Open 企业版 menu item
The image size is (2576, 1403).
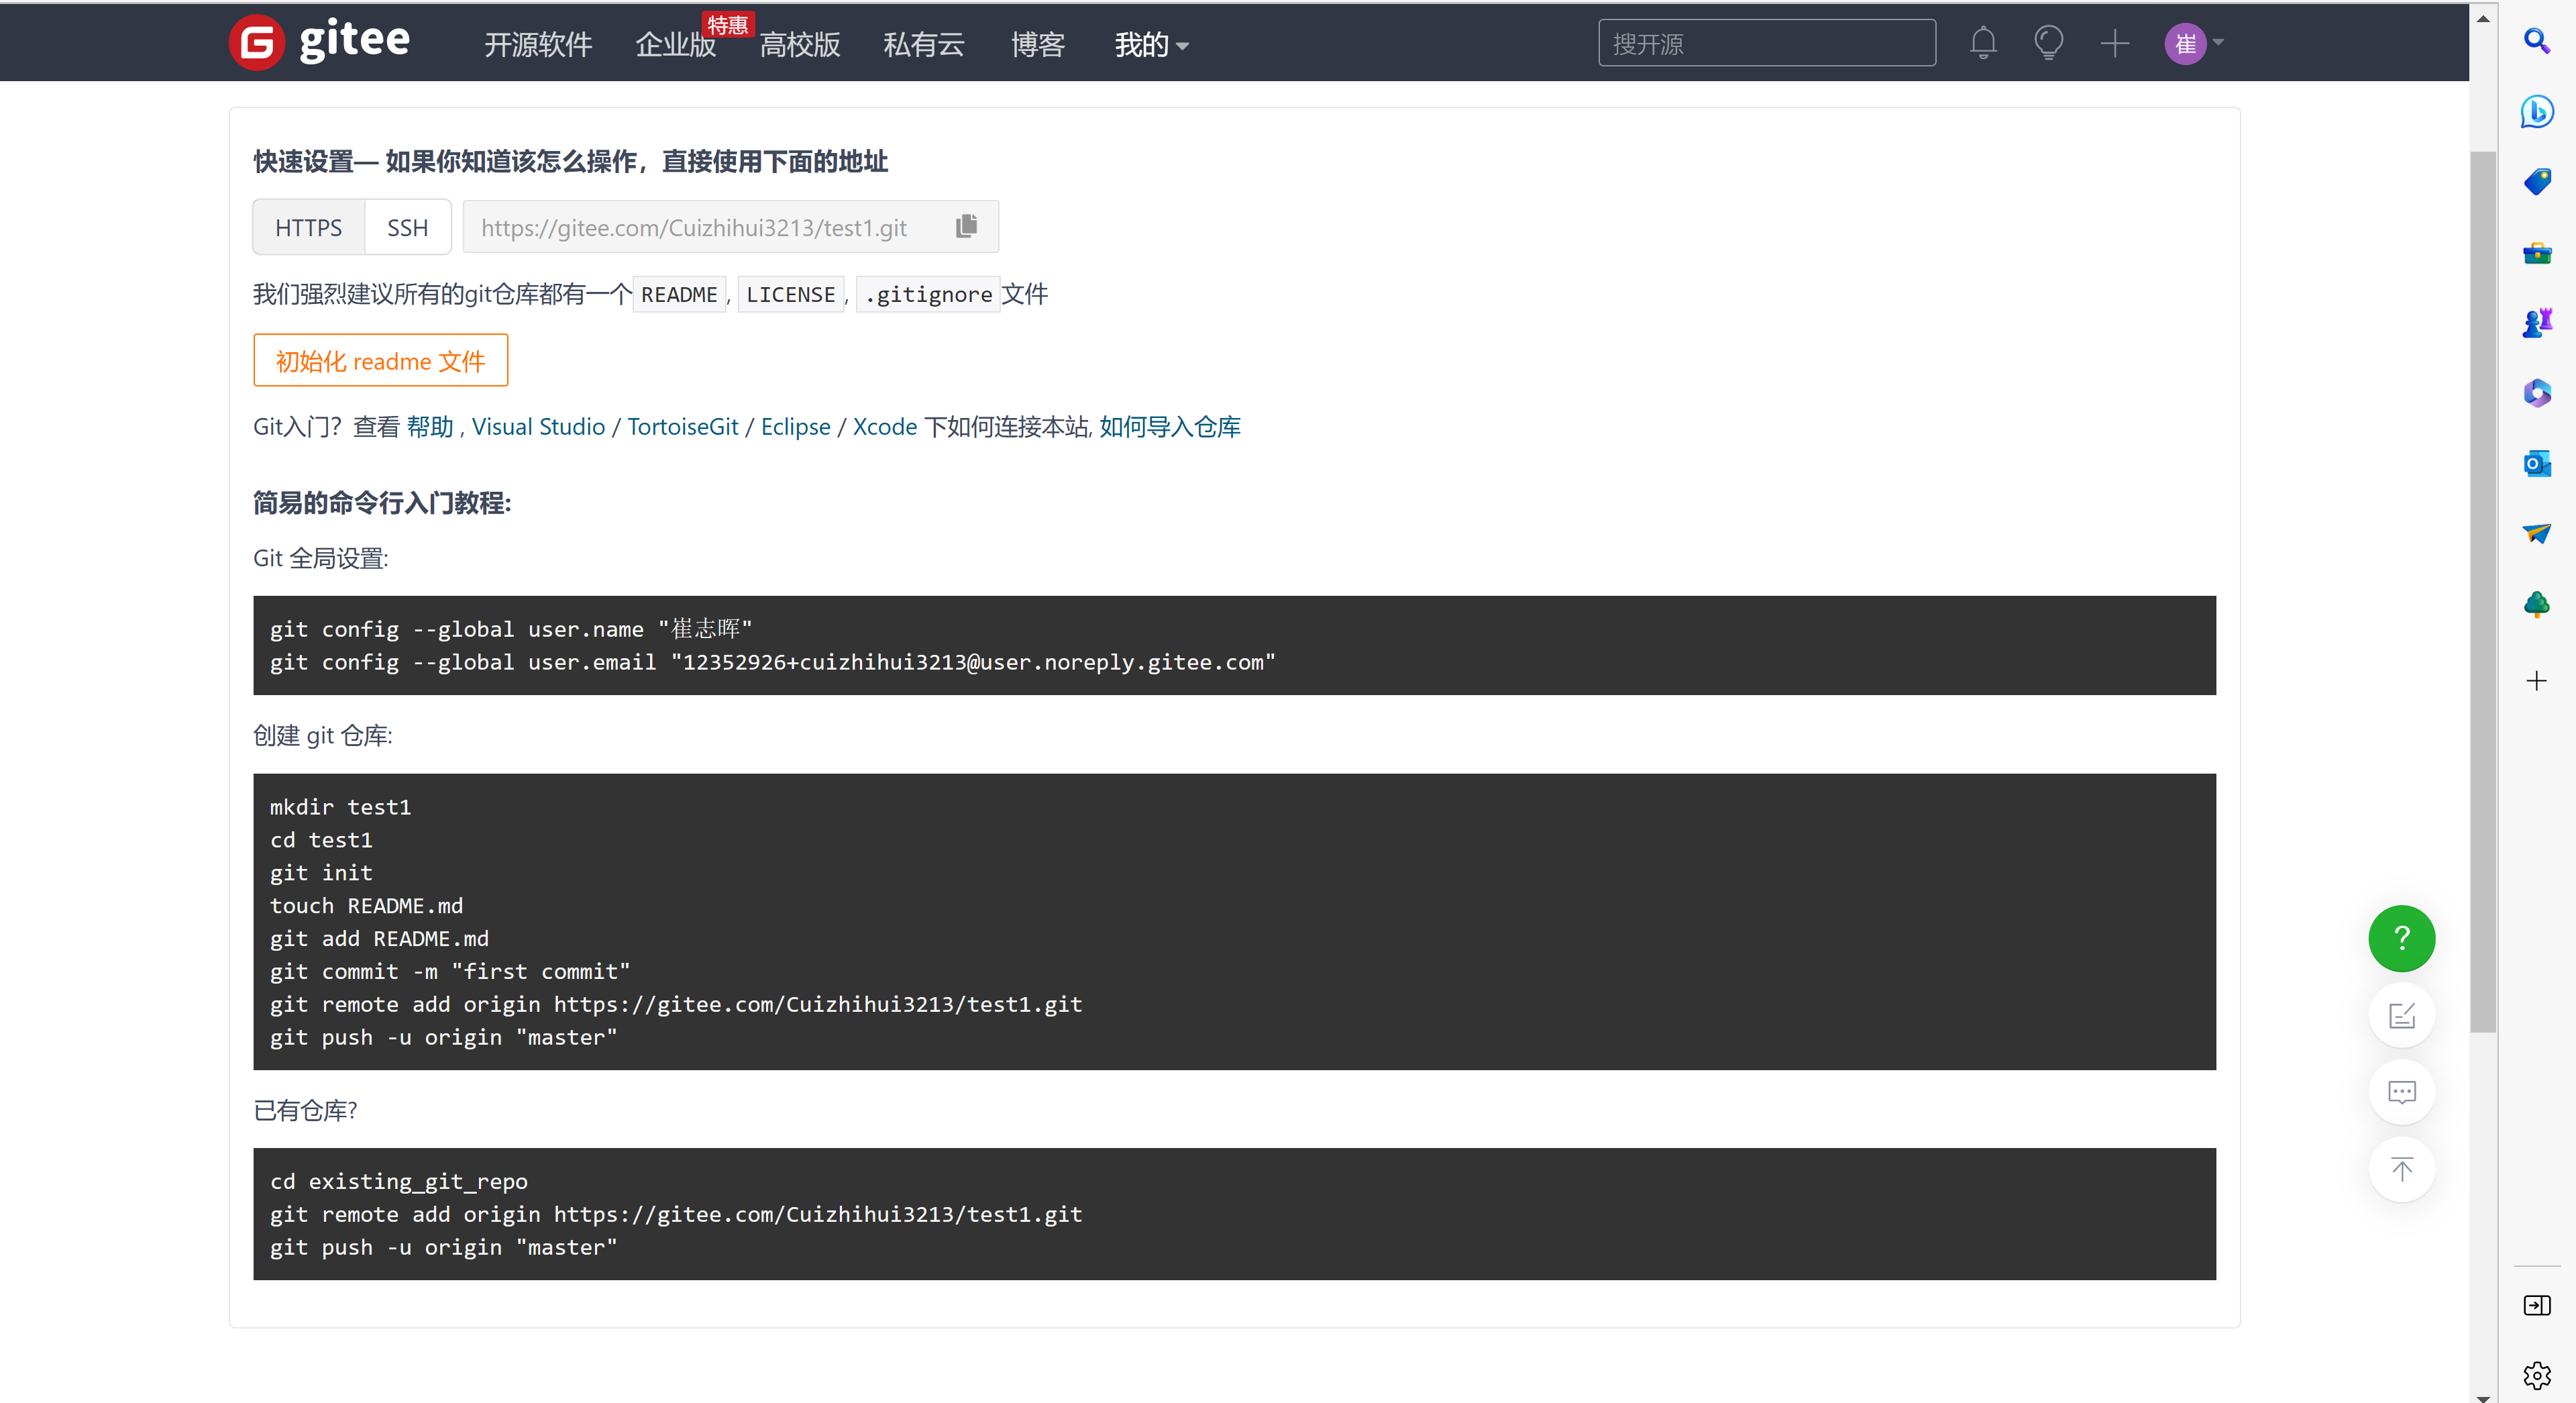(676, 45)
